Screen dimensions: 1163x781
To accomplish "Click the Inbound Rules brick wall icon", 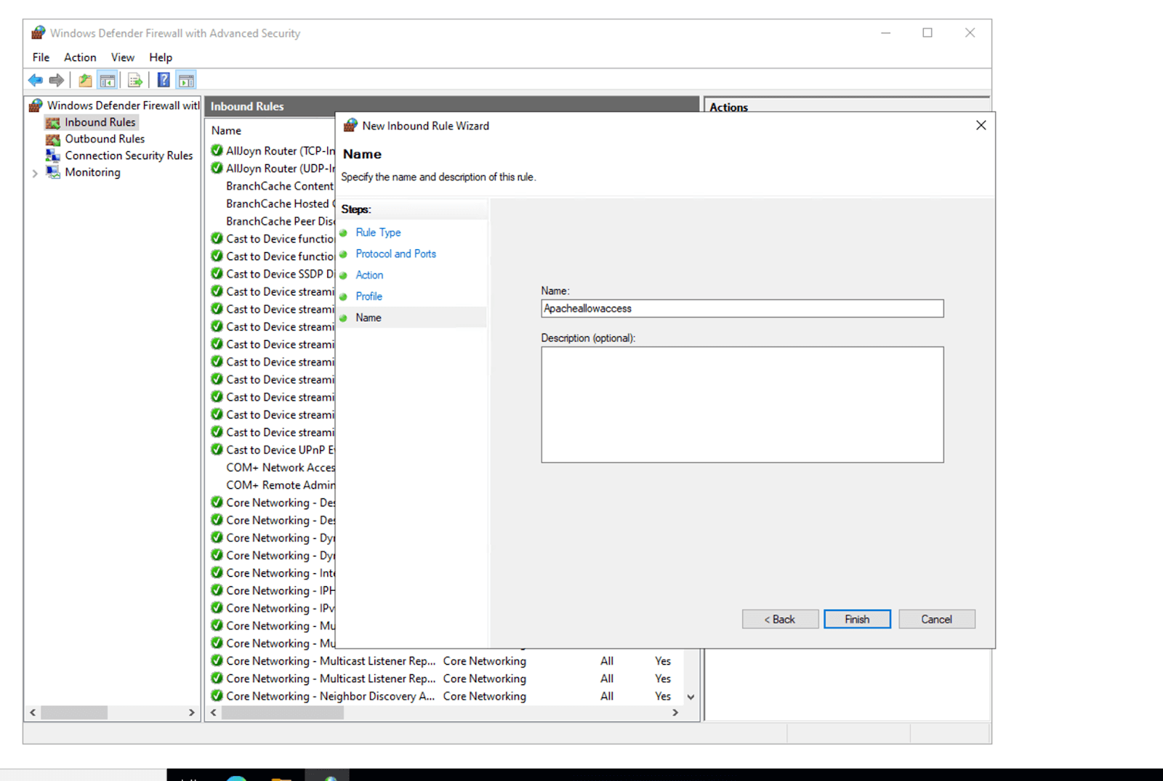I will (53, 123).
